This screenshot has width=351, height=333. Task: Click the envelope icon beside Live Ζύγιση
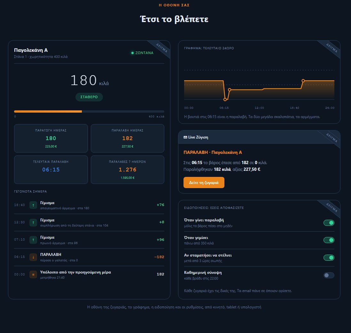pyautogui.click(x=185, y=137)
